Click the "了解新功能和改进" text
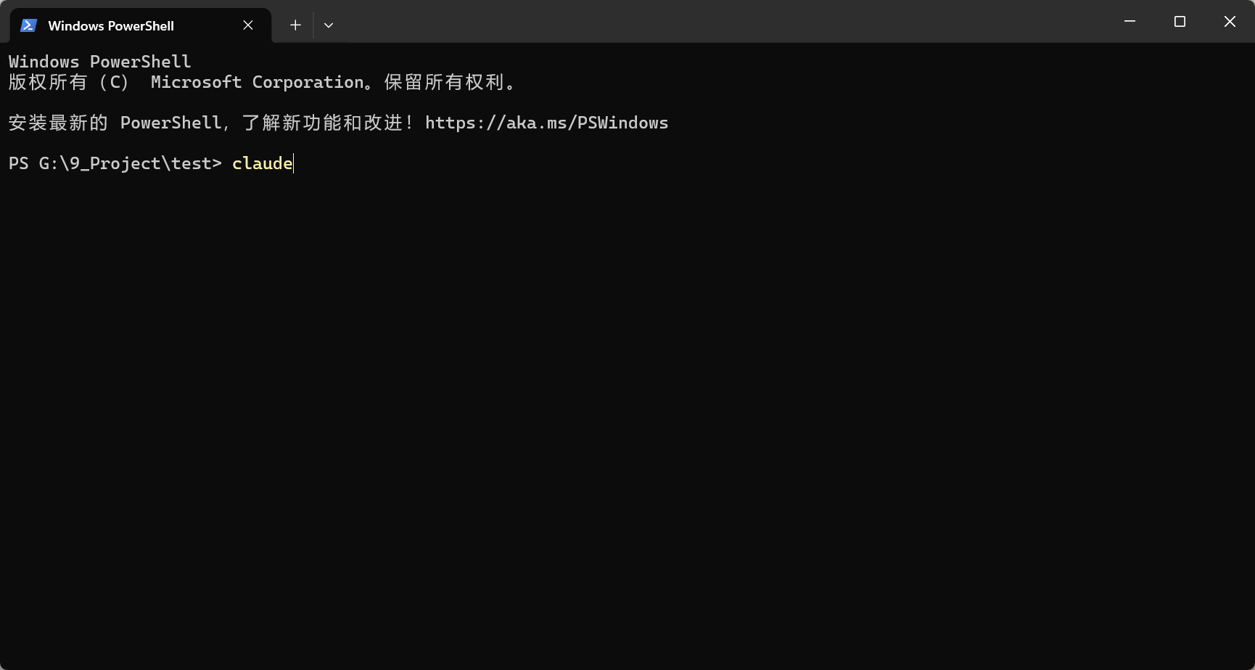The height and width of the screenshot is (670, 1255). pyautogui.click(x=323, y=123)
